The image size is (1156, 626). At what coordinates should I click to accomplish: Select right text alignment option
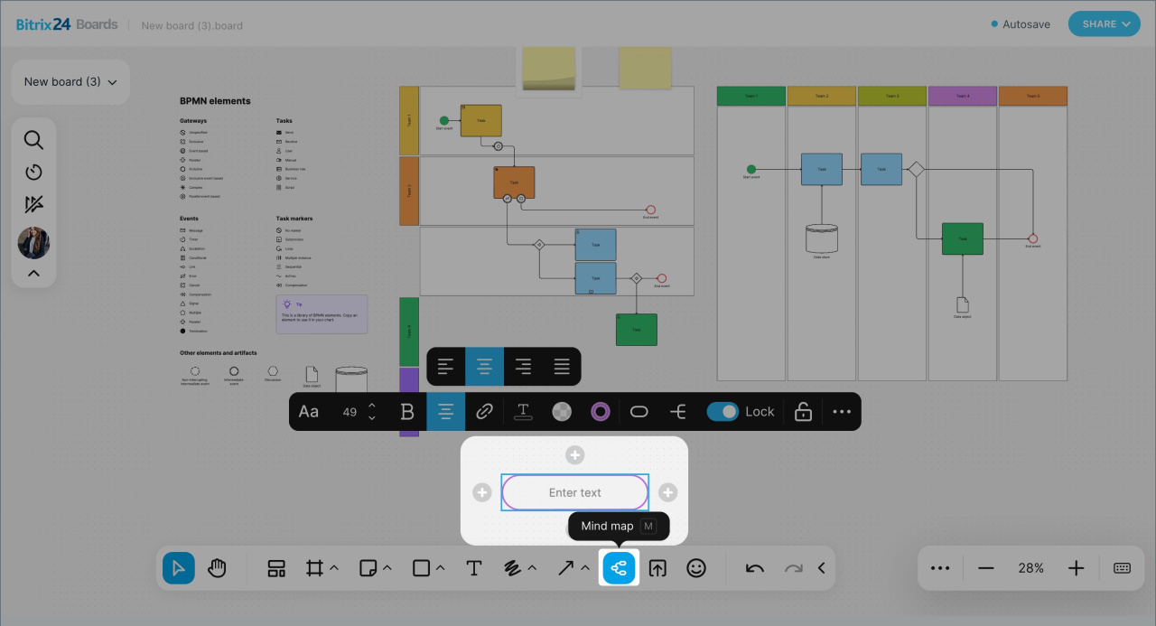click(x=523, y=367)
